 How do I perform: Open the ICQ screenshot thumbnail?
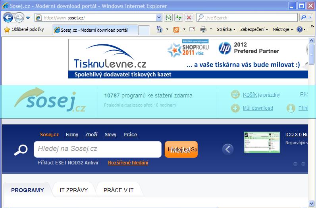(x=262, y=142)
